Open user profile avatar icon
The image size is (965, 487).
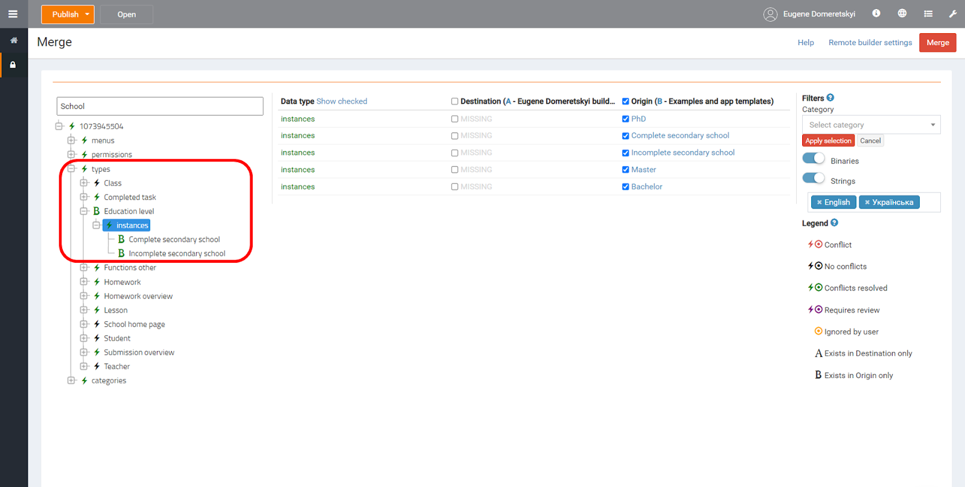click(x=770, y=14)
